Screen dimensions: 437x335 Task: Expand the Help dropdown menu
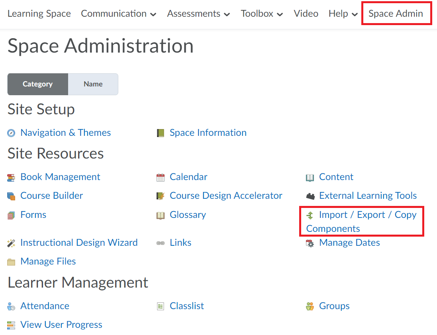click(343, 14)
